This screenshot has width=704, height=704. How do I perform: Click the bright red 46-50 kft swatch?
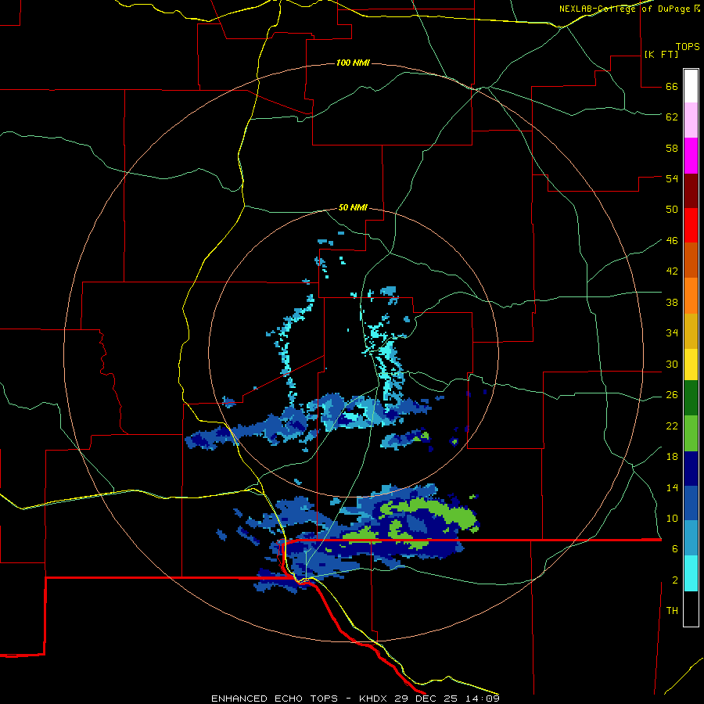pos(691,225)
